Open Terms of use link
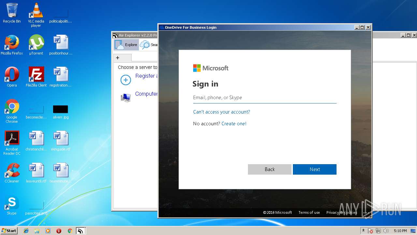 coord(309,212)
